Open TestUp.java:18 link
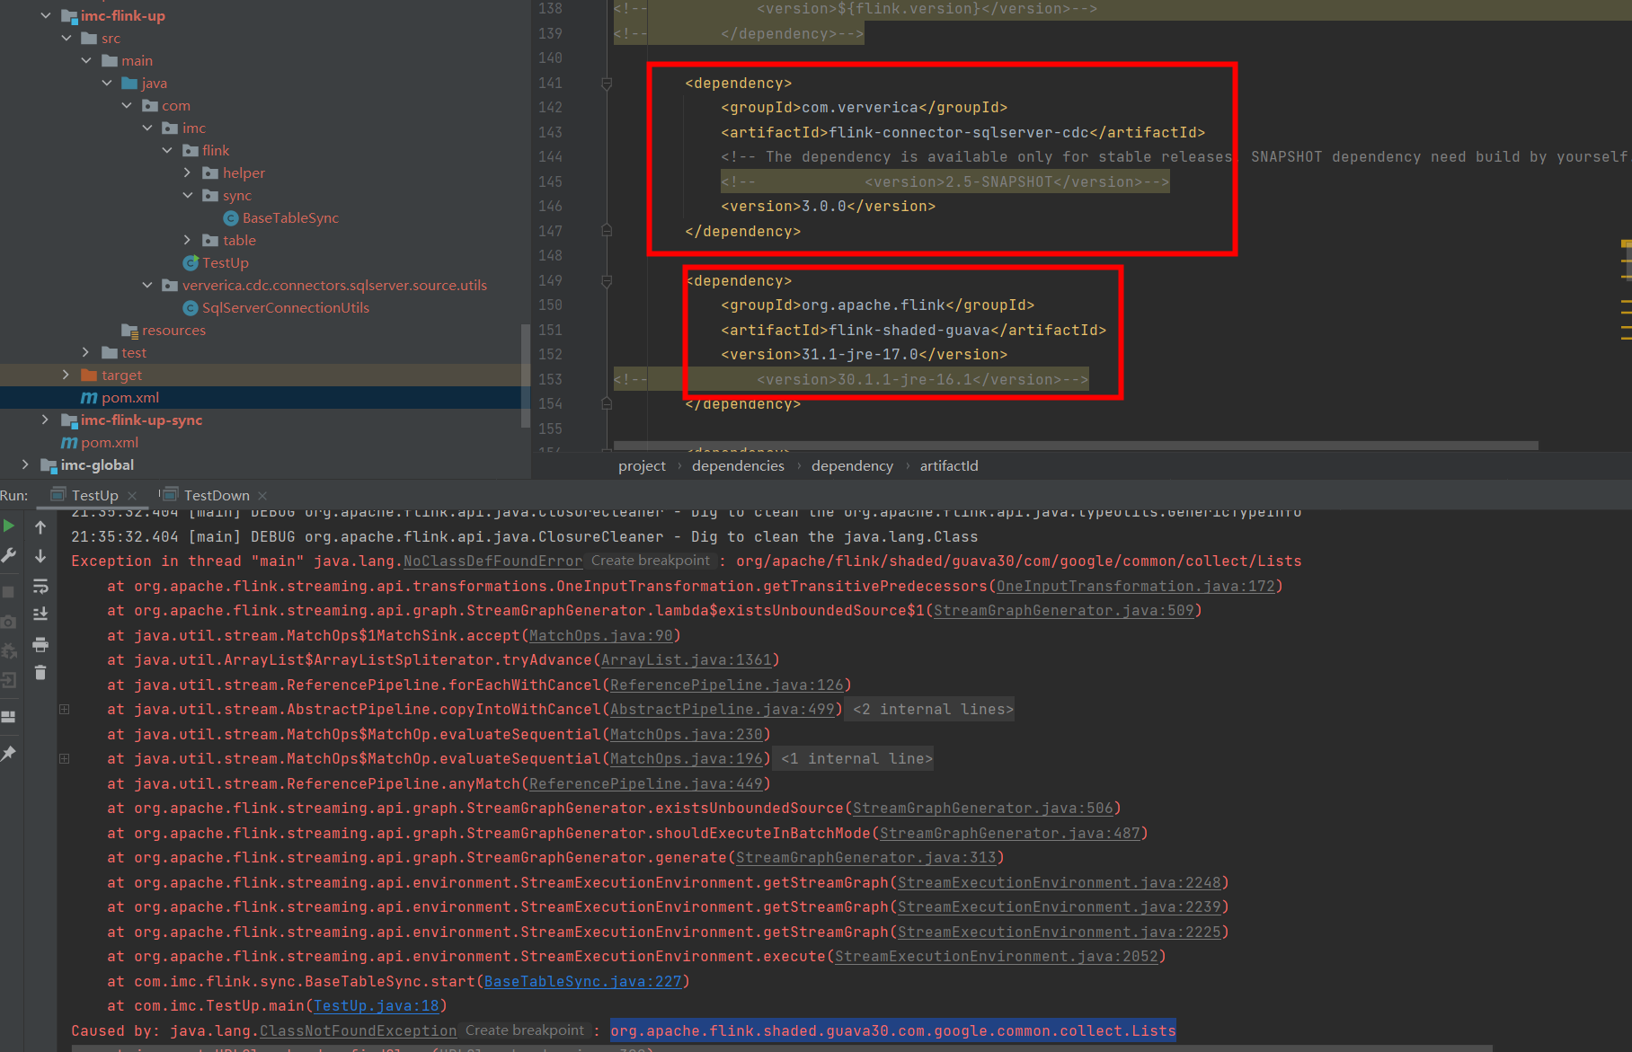Viewport: 1632px width, 1052px height. 376,1005
